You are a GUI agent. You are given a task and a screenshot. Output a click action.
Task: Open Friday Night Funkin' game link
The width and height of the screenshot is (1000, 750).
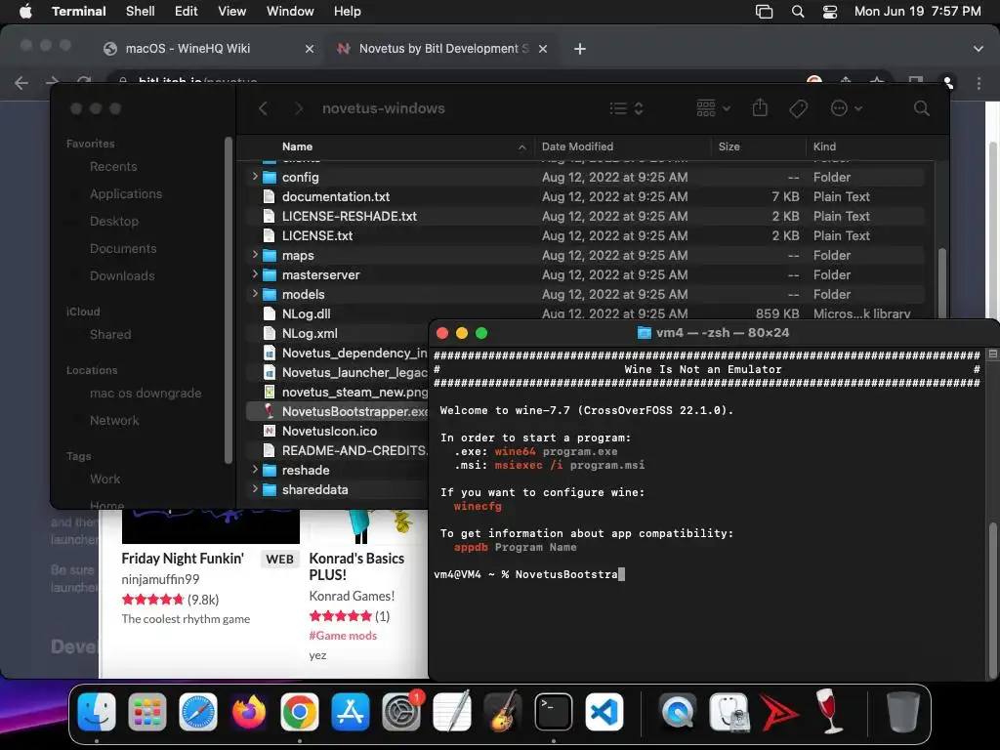pyautogui.click(x=183, y=559)
